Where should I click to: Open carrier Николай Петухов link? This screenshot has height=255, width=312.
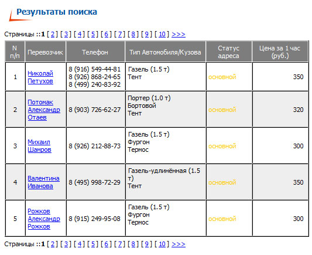click(40, 77)
